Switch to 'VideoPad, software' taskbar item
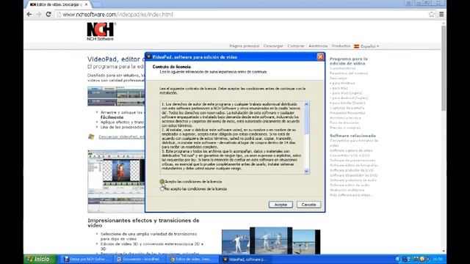Image resolution: width=470 pixels, height=264 pixels. 245,259
